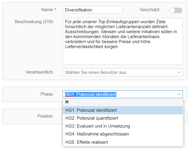The width and height of the screenshot is (189, 156).
Task: Choose HG2: Potenzial quantifiziert option
Action: (92, 118)
